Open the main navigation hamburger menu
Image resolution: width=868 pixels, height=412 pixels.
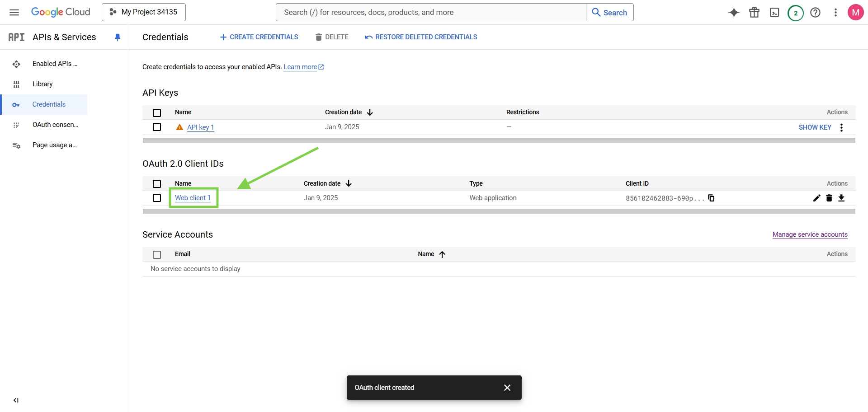pos(14,12)
